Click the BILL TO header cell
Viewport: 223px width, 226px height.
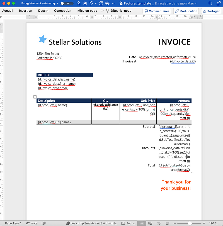point(65,75)
